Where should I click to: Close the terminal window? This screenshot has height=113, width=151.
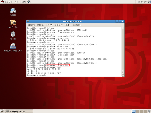click(123, 21)
